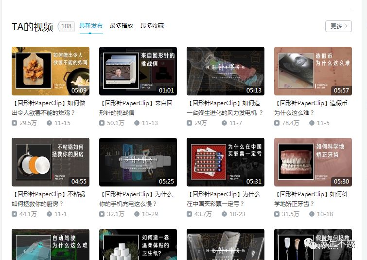Open the 自动驾驶为什么这么难 thumbnail
The width and height of the screenshot is (367, 260).
(51, 244)
